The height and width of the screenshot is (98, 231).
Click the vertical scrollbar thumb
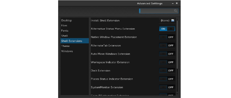(177, 45)
